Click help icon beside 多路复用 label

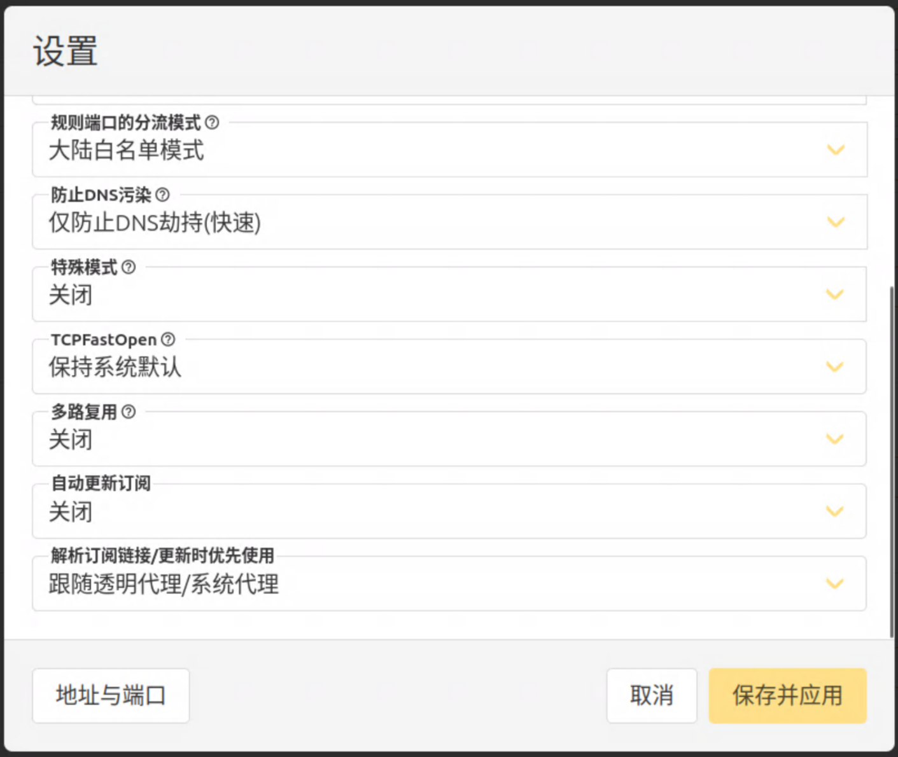point(129,412)
